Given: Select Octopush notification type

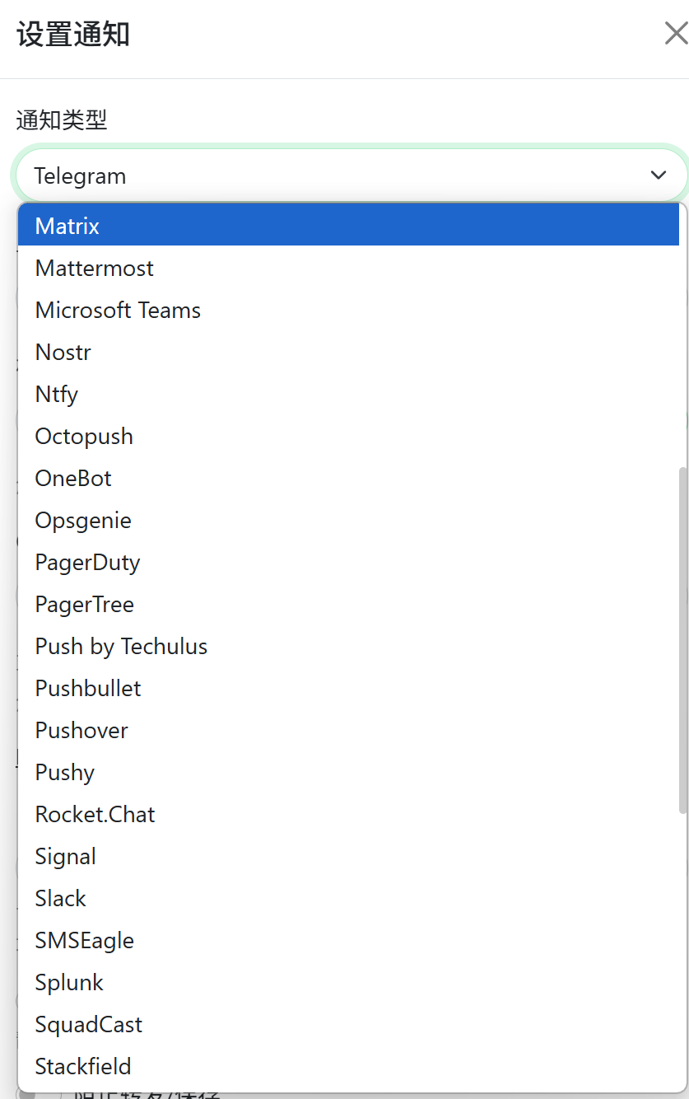Looking at the screenshot, I should coord(84,436).
